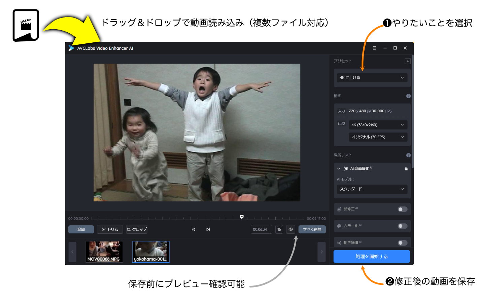Screen dimensions: 479x307
Task: Open the スタンダード AI model dropdown
Action: pyautogui.click(x=372, y=189)
